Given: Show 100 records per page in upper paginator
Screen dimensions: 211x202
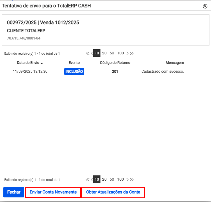Looking at the screenshot, I should [121, 53].
